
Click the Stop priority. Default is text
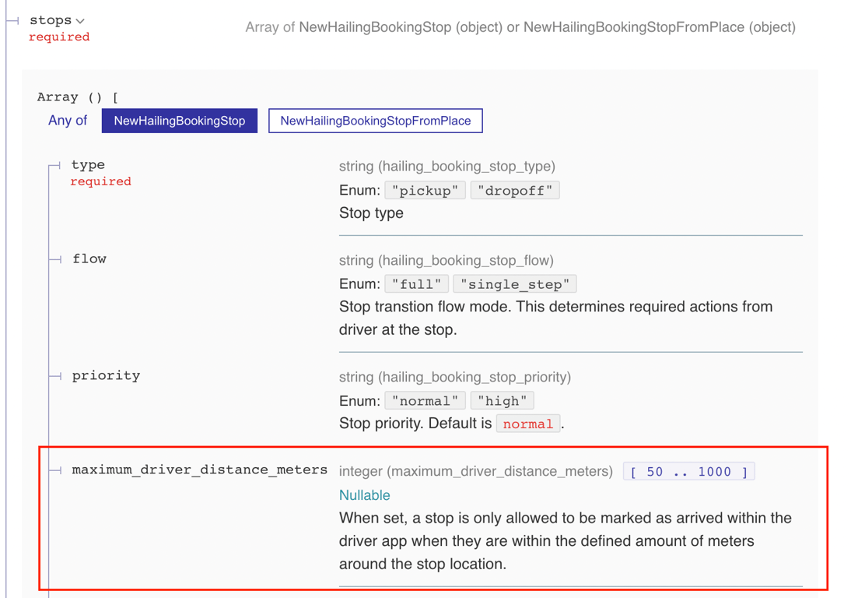click(415, 423)
